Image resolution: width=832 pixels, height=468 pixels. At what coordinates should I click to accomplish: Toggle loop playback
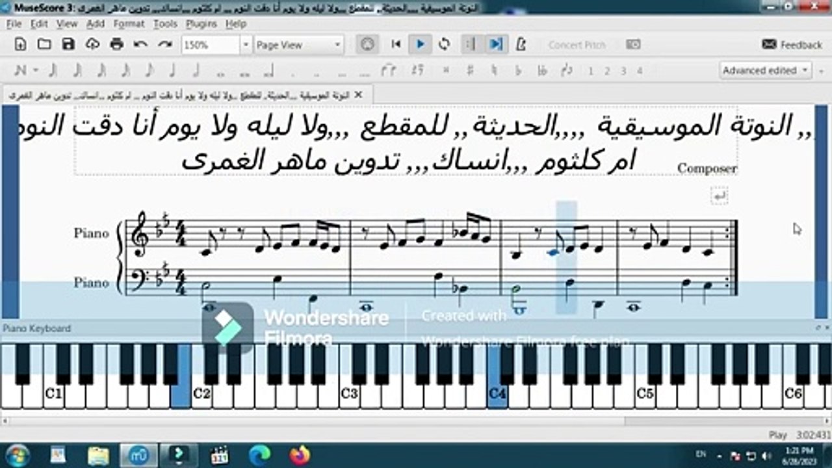point(445,44)
